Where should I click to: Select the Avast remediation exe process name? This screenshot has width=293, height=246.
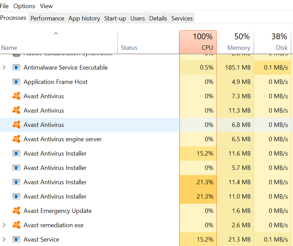pos(53,225)
